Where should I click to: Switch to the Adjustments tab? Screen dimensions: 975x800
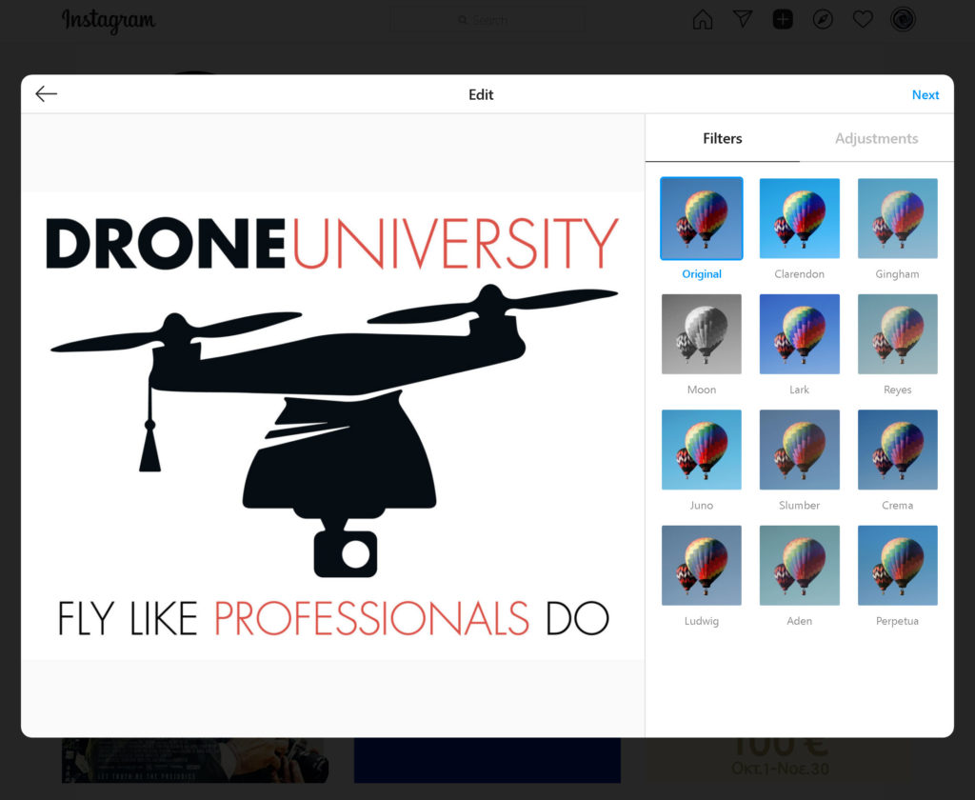876,138
